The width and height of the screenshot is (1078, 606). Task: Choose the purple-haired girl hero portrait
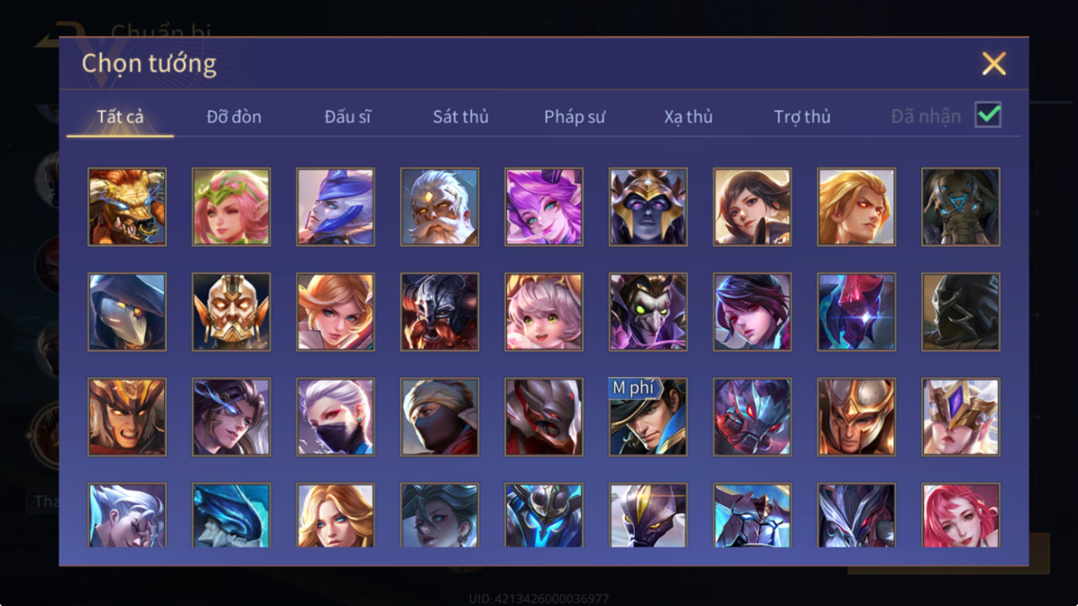(x=544, y=207)
